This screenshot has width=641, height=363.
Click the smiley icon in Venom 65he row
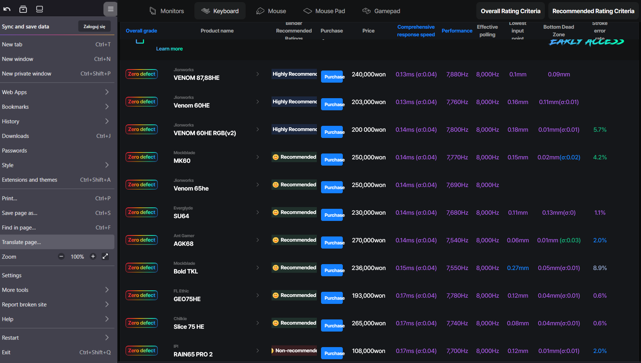coord(276,185)
